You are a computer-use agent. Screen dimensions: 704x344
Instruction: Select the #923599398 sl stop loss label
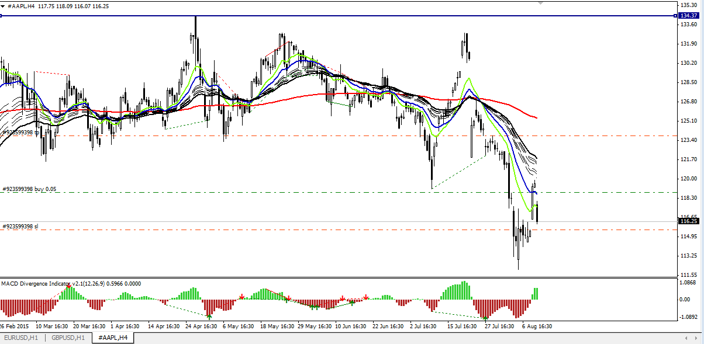[x=20, y=226]
